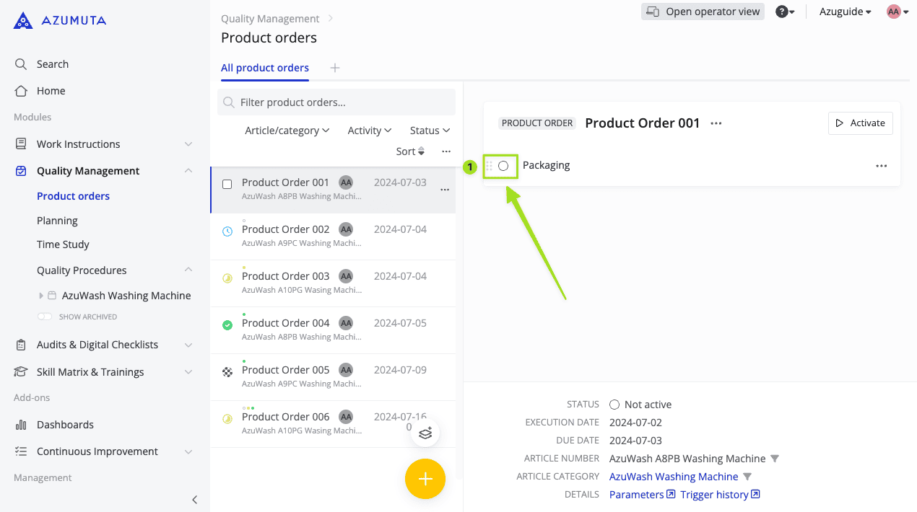Expand the AzuWash Washing Machine tree item
This screenshot has height=512, width=917.
41,295
